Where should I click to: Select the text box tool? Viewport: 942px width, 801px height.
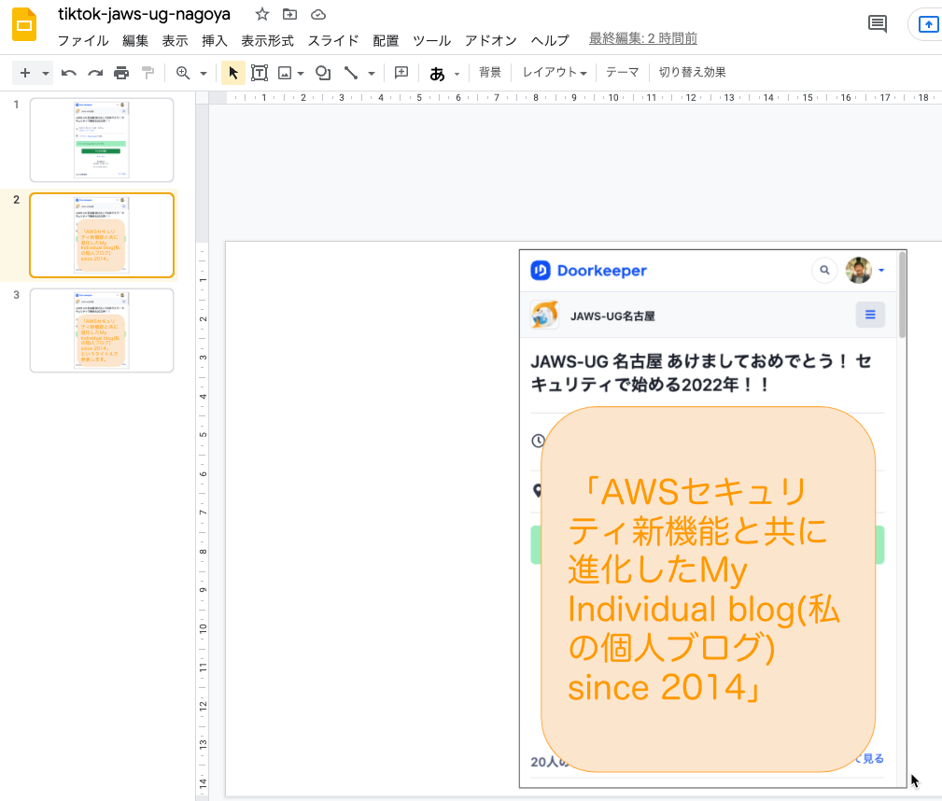point(260,73)
